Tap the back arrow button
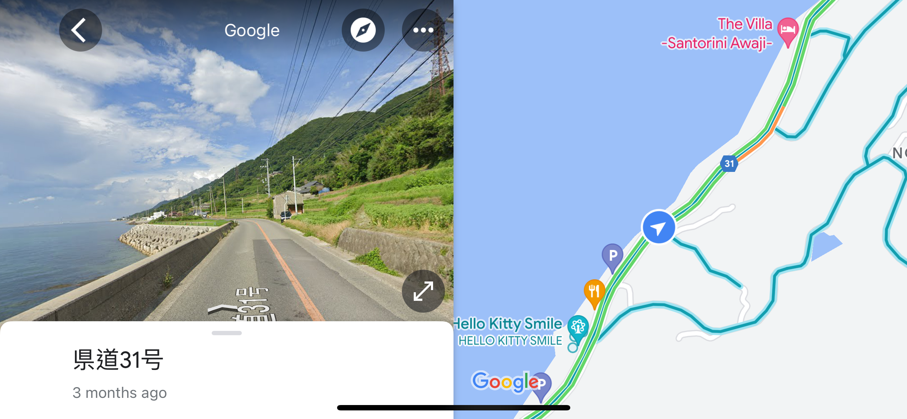Viewport: 907px width, 419px height. 80,30
